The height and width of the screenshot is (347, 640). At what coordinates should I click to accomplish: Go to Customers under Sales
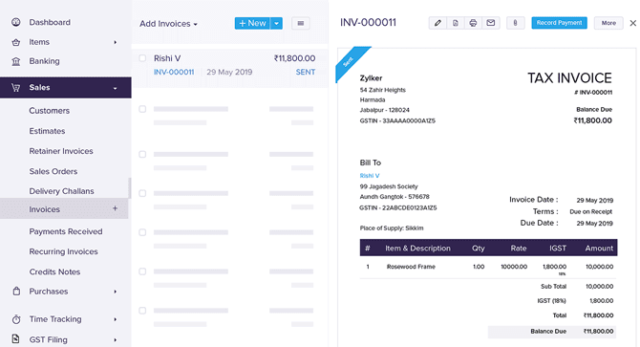49,111
